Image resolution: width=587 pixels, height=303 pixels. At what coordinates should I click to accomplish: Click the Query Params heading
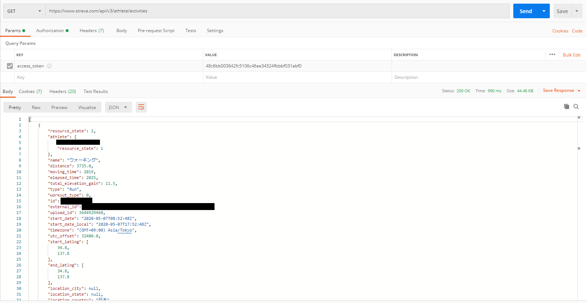coord(20,43)
